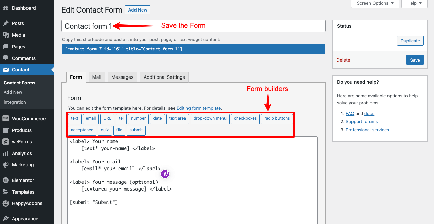Click the purple floating widget icon
This screenshot has height=224, width=434.
coord(165,174)
